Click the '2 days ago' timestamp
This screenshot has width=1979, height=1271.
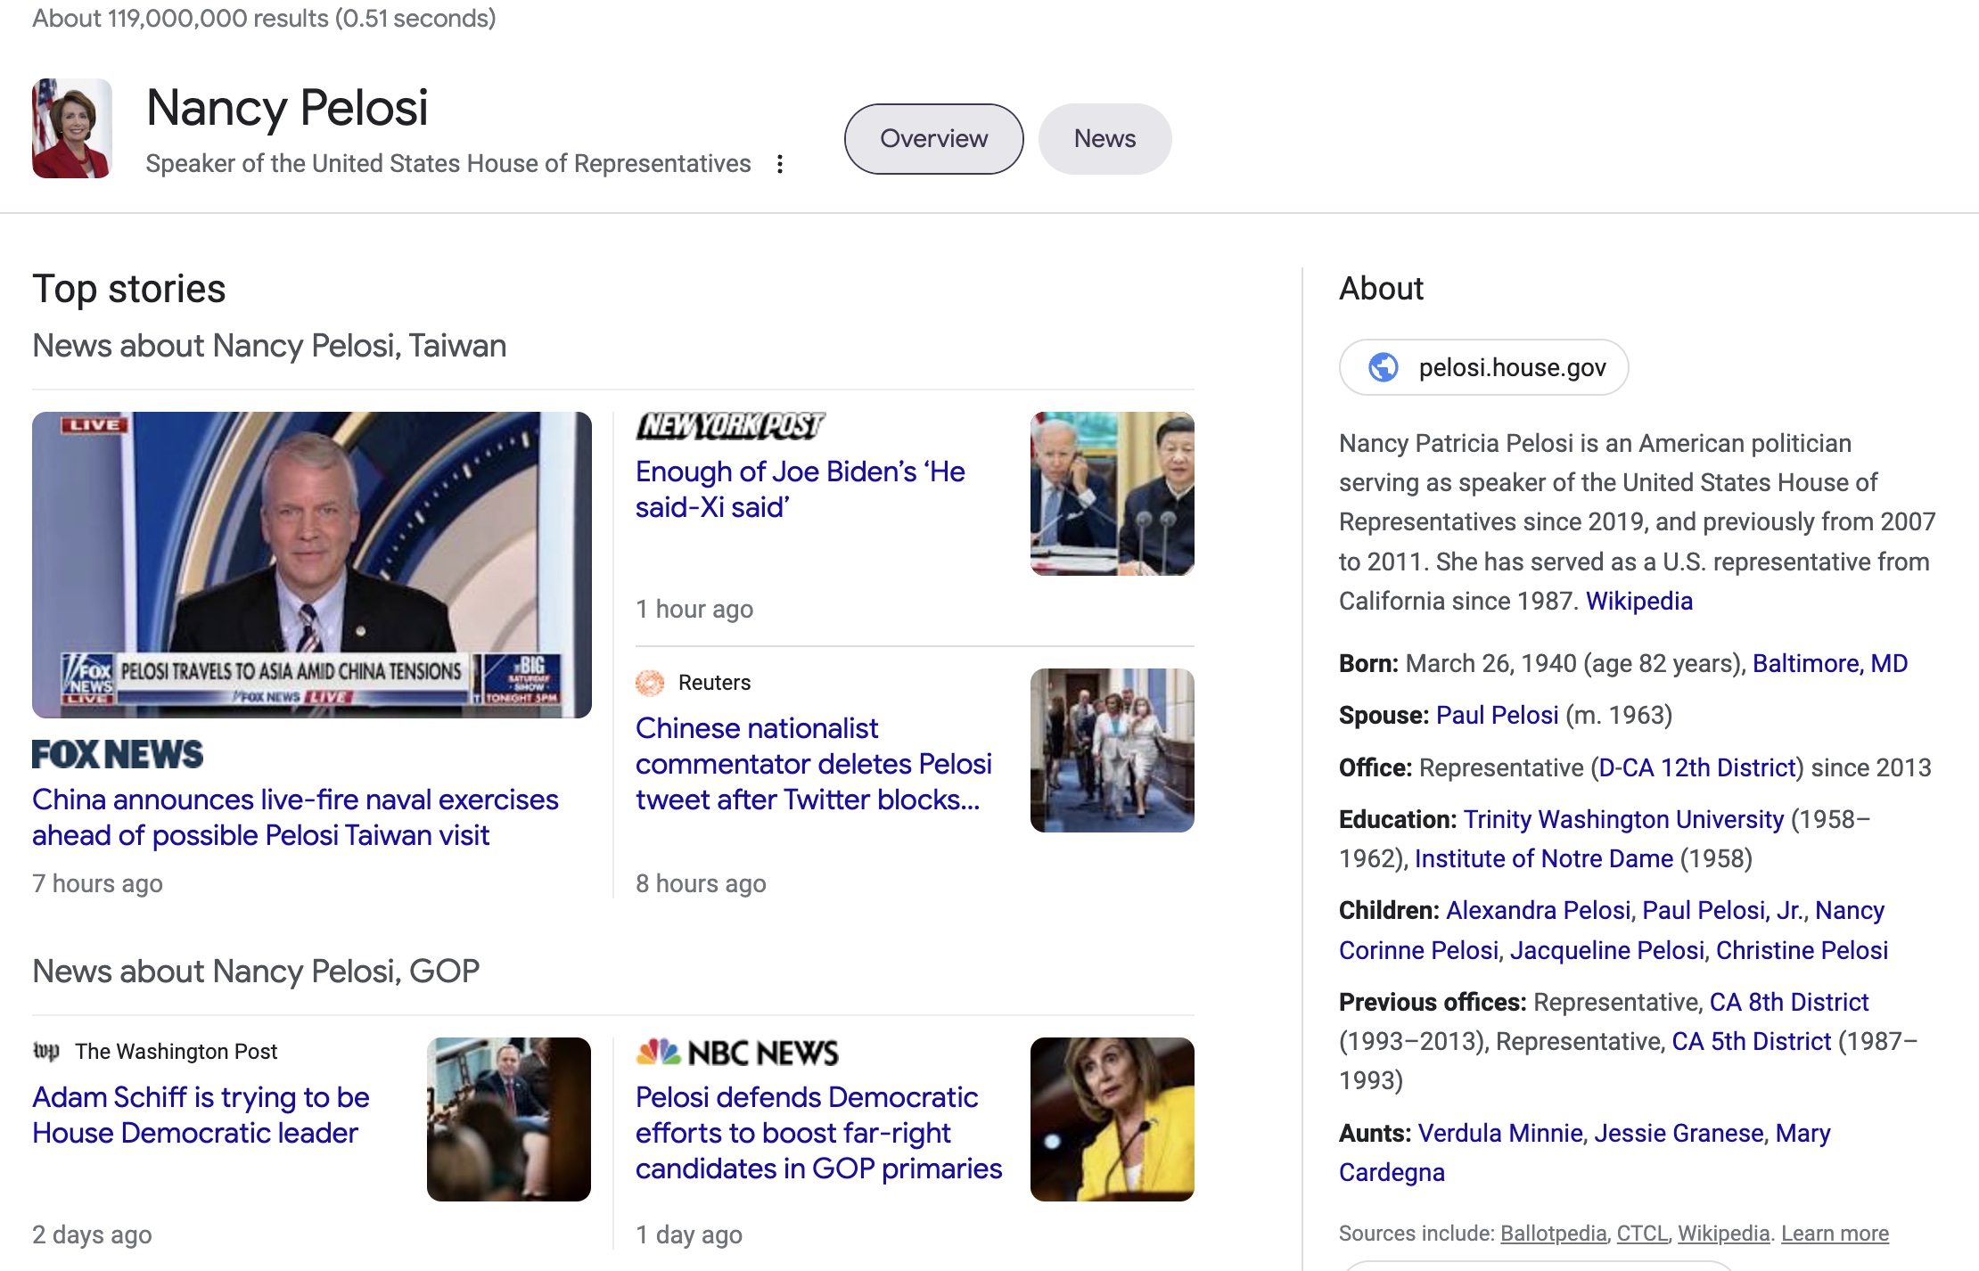[92, 1235]
